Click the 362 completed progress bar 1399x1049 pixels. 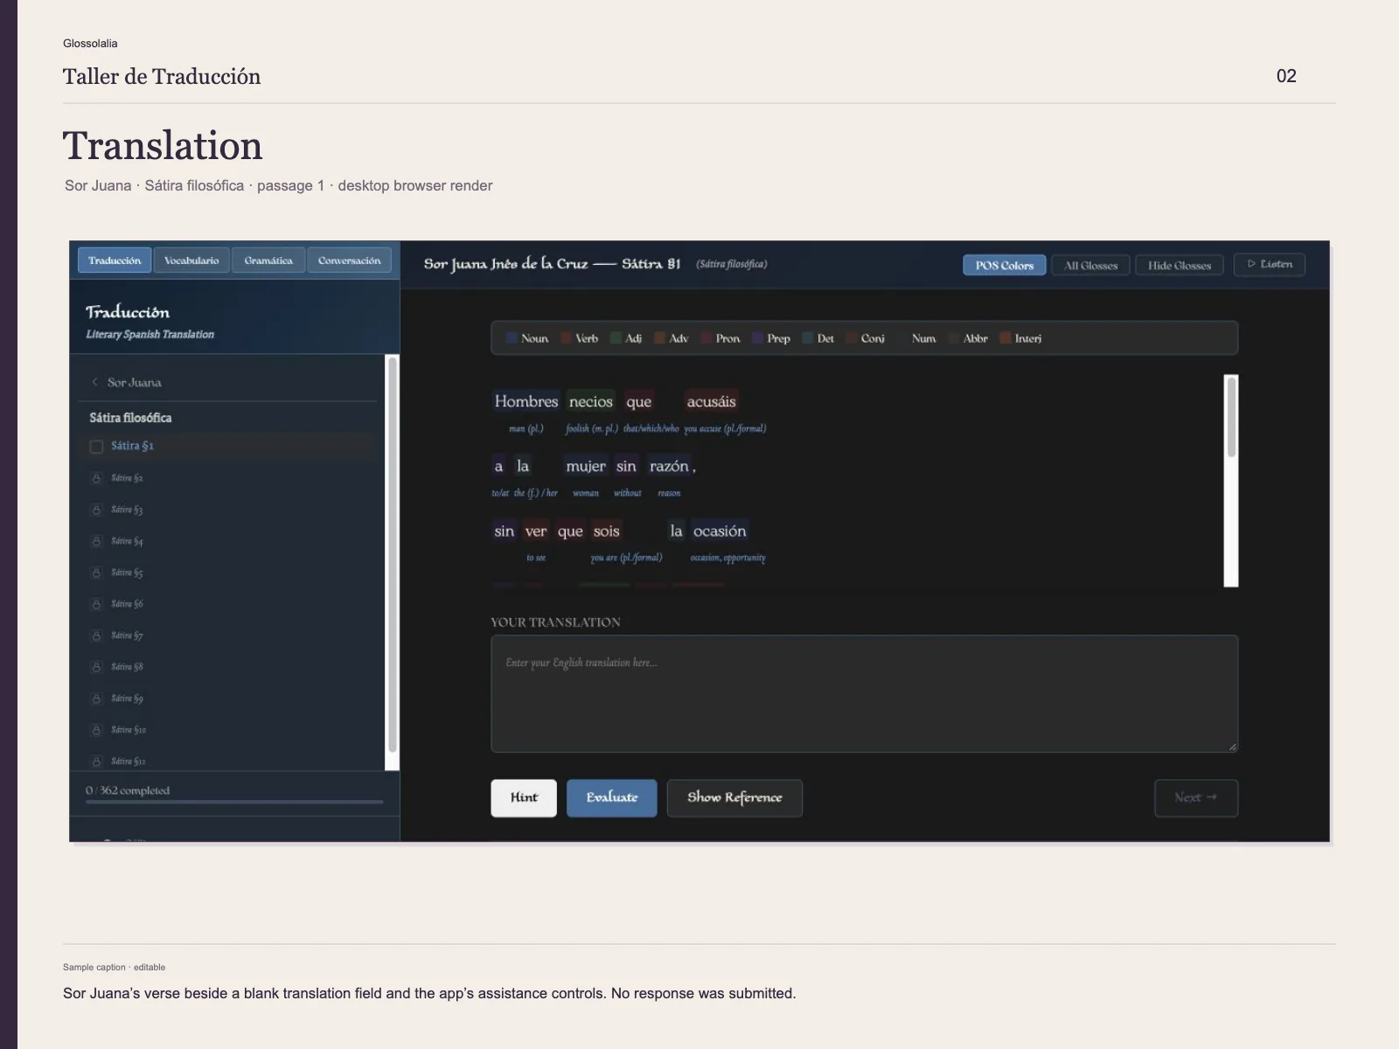pyautogui.click(x=234, y=802)
